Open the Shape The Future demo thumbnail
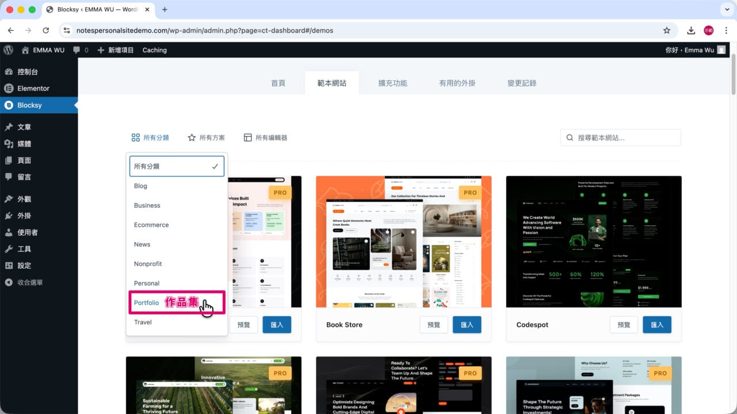 (x=594, y=385)
